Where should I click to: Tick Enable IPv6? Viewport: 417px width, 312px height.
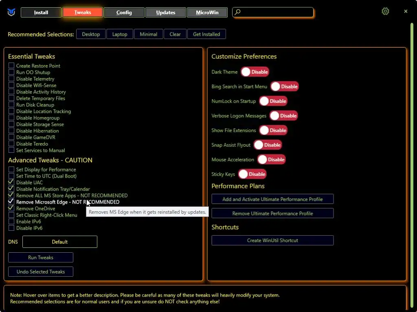11,221
